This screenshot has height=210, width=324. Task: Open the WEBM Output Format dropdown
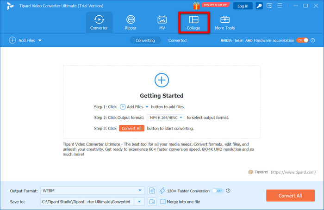pos(93,191)
